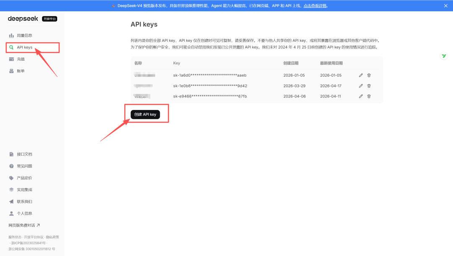Dismiss the DeepSeek-V4 announcement banner
The image size is (453, 256).
pos(446,6)
